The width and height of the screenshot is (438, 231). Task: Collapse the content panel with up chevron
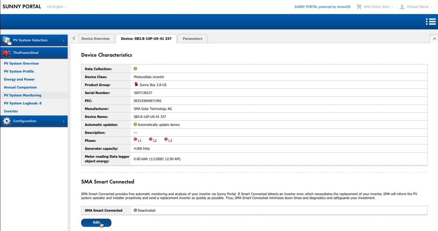[434, 39]
